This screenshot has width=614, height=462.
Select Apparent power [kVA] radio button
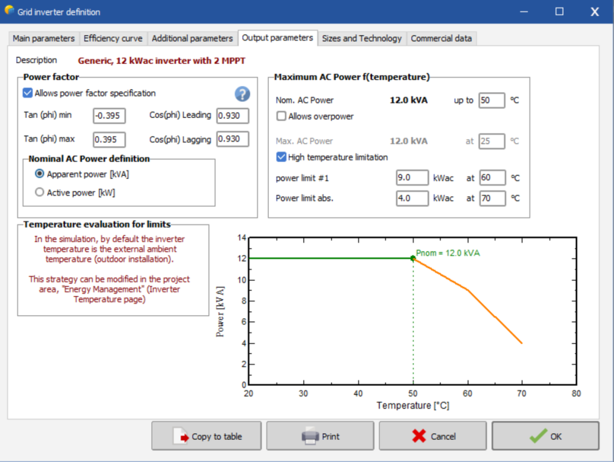click(40, 174)
